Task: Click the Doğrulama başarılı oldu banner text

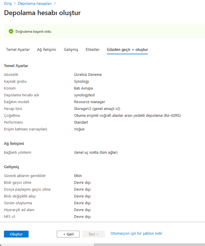Action: pyautogui.click(x=33, y=32)
